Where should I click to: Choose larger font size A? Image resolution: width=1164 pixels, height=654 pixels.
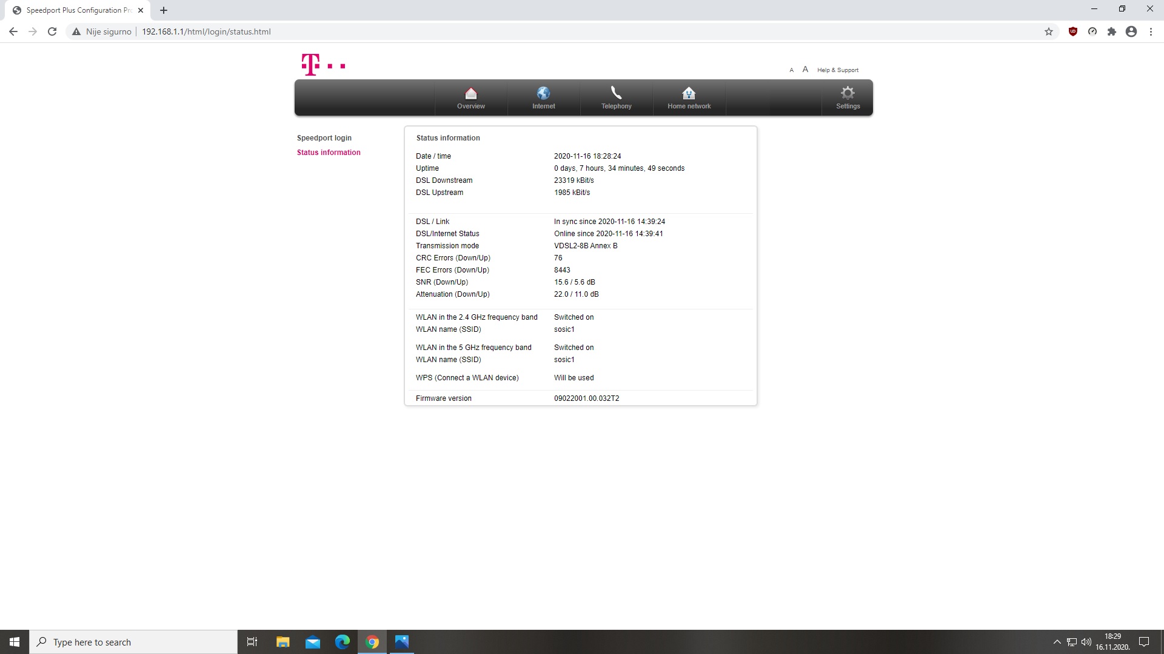[805, 70]
